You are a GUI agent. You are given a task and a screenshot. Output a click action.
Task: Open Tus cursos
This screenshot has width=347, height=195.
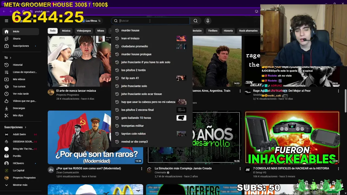(x=21, y=87)
